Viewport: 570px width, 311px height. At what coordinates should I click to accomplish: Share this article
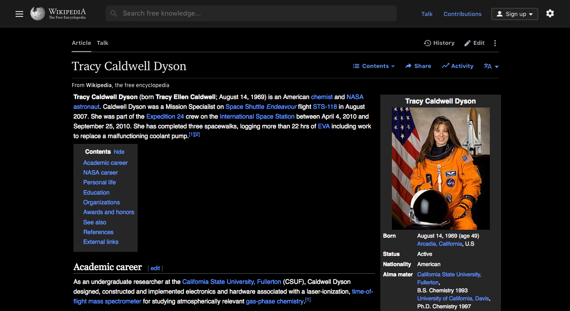click(418, 66)
